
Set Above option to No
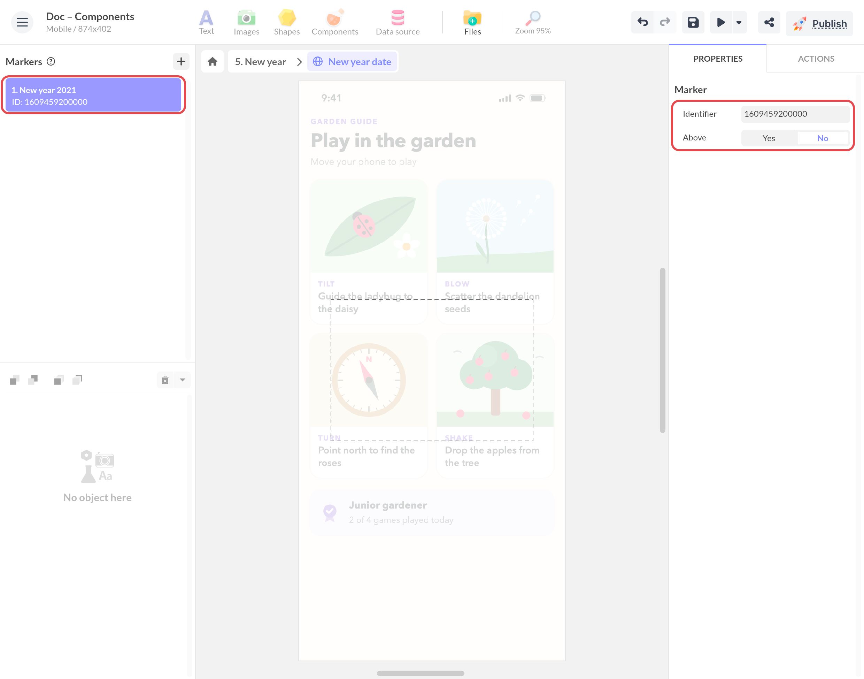[x=822, y=138]
